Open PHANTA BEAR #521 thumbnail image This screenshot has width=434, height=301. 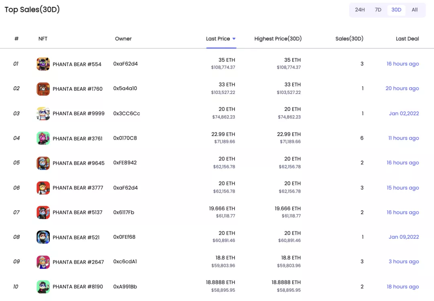[43, 237]
